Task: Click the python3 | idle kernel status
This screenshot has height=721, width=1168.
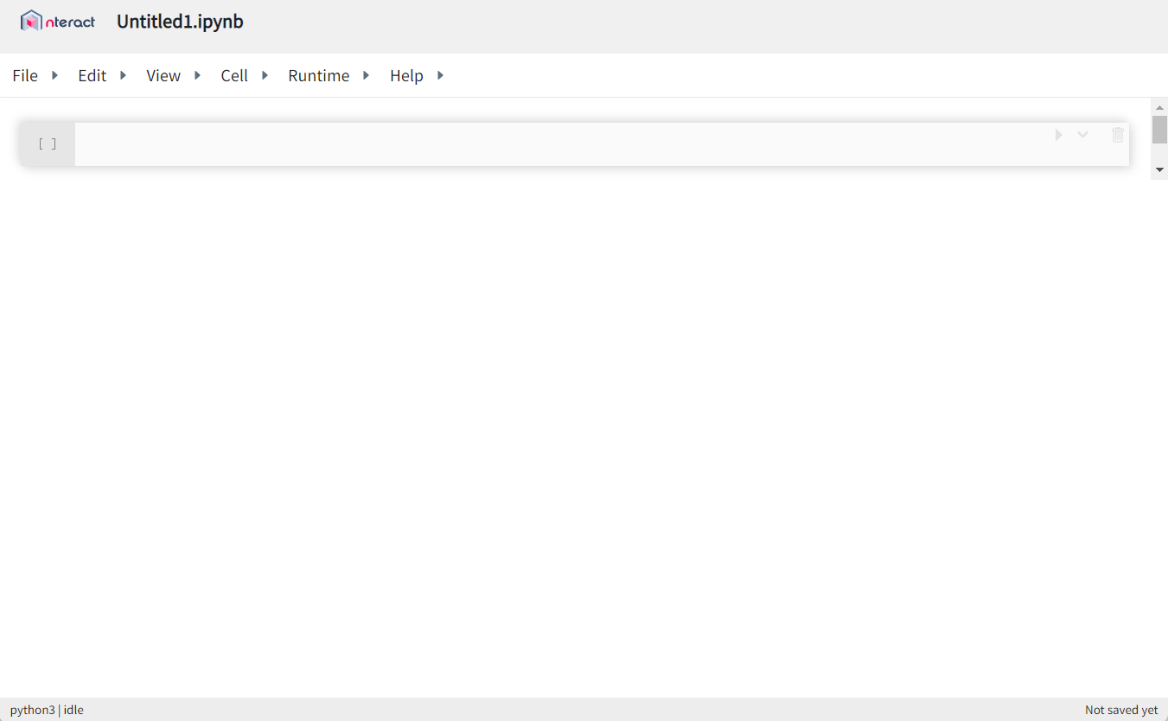Action: [x=47, y=710]
